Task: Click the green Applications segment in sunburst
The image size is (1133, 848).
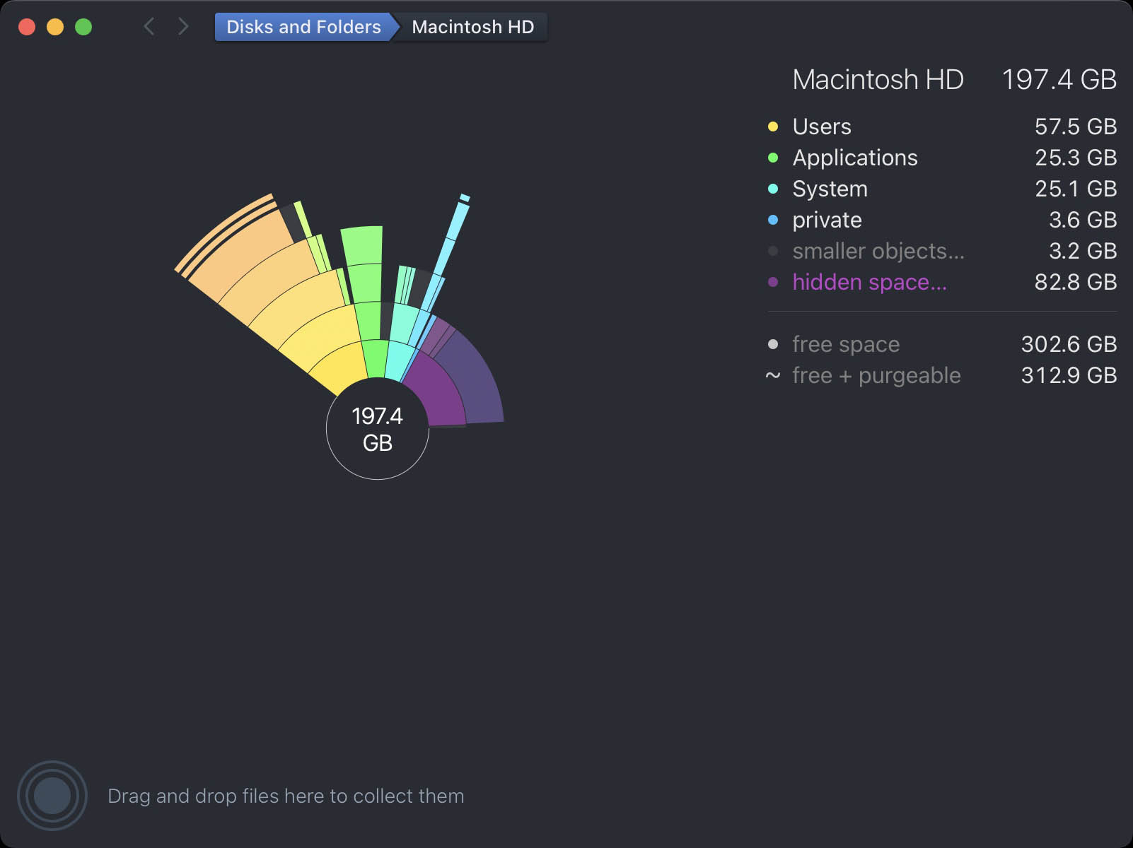Action: 376,359
